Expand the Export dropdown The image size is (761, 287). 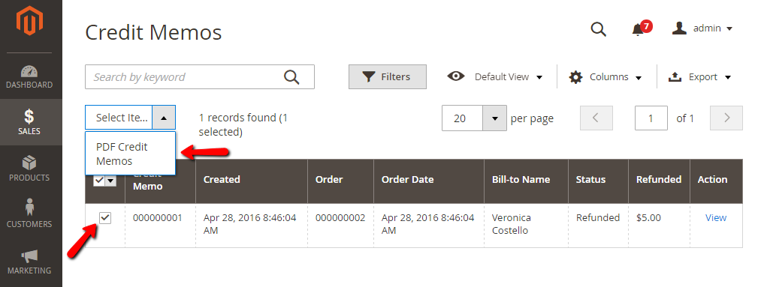[x=699, y=77]
